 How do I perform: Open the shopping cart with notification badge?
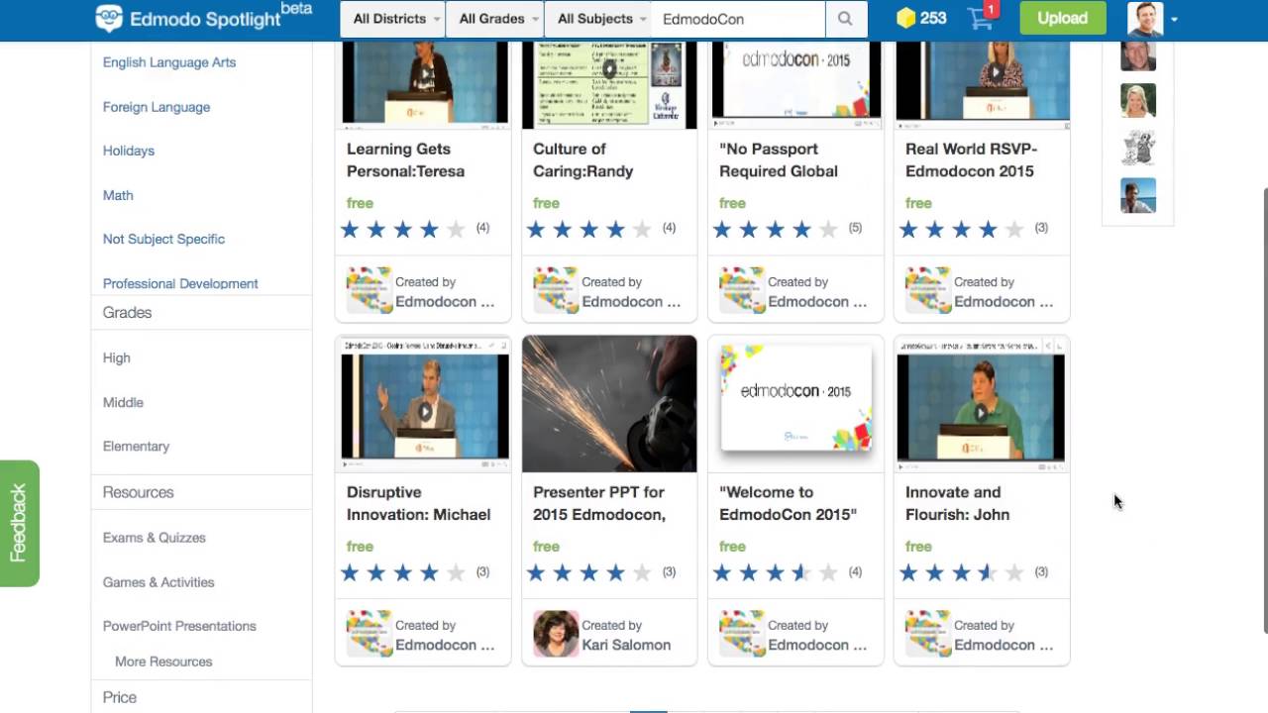coord(980,19)
